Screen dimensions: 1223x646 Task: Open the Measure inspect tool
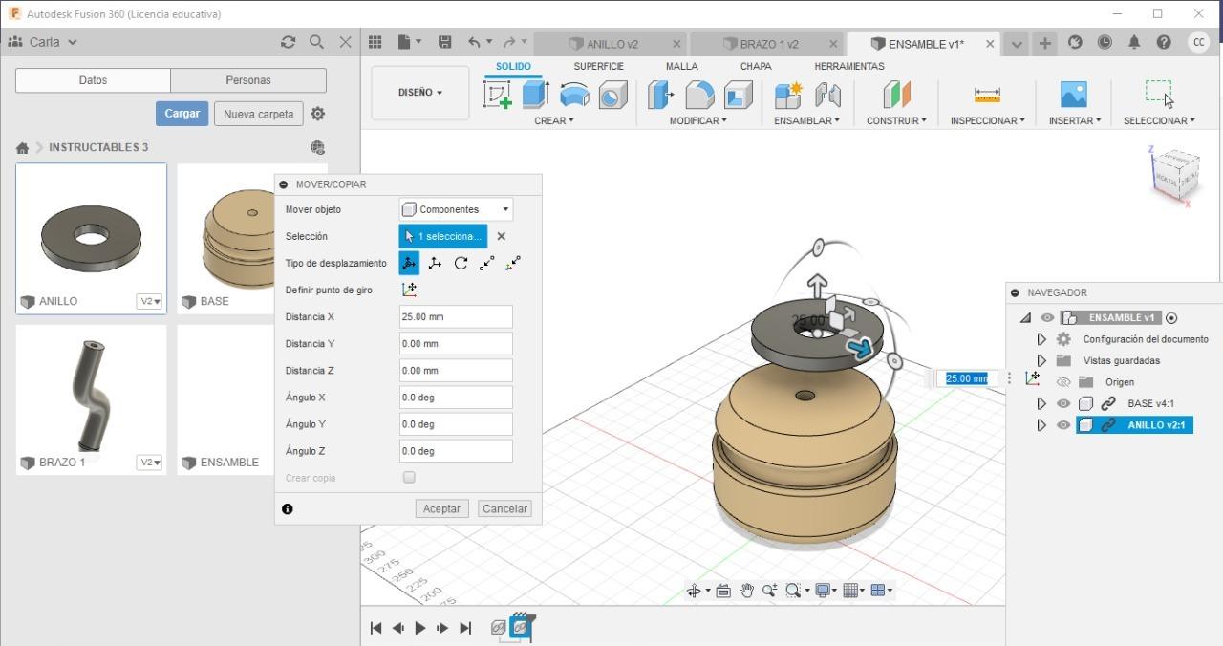click(987, 95)
